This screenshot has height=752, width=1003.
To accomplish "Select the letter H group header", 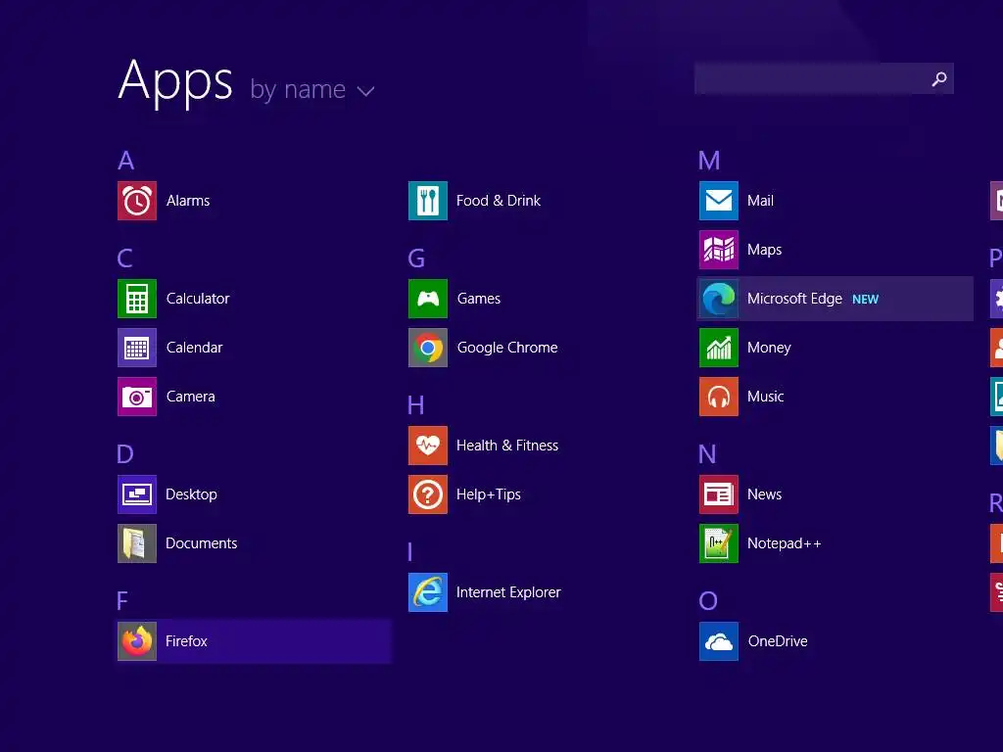I will (415, 404).
